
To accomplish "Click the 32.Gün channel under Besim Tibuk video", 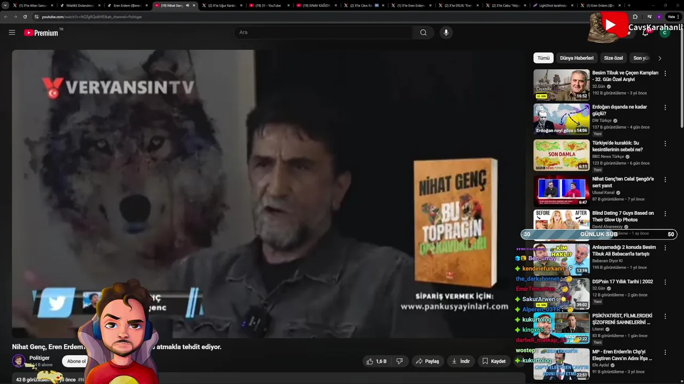I will pyautogui.click(x=598, y=86).
